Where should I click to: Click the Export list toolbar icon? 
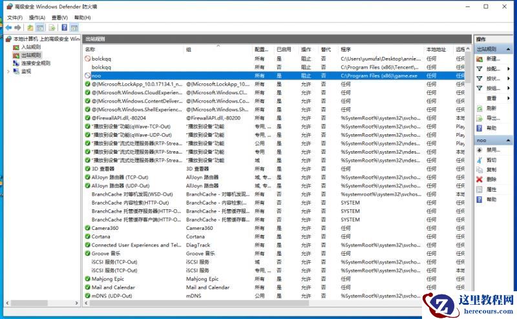coord(52,28)
